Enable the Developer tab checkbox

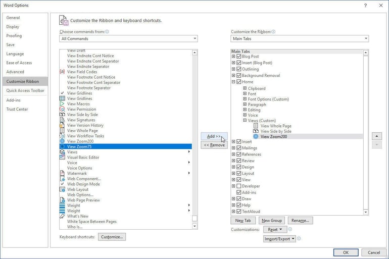coord(238,186)
